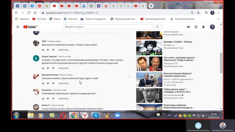Screen dimensions: 235x132
Task: Open the Chrome profile avatar in toolbar
Action: pyautogui.click(x=212, y=13)
